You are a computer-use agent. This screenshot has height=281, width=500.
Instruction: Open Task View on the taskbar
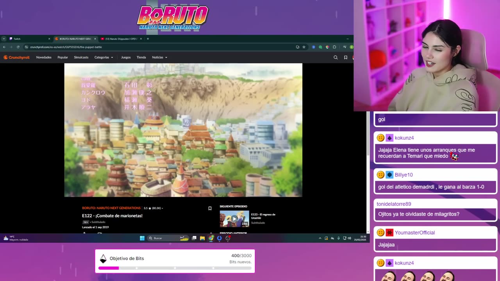coord(194,238)
